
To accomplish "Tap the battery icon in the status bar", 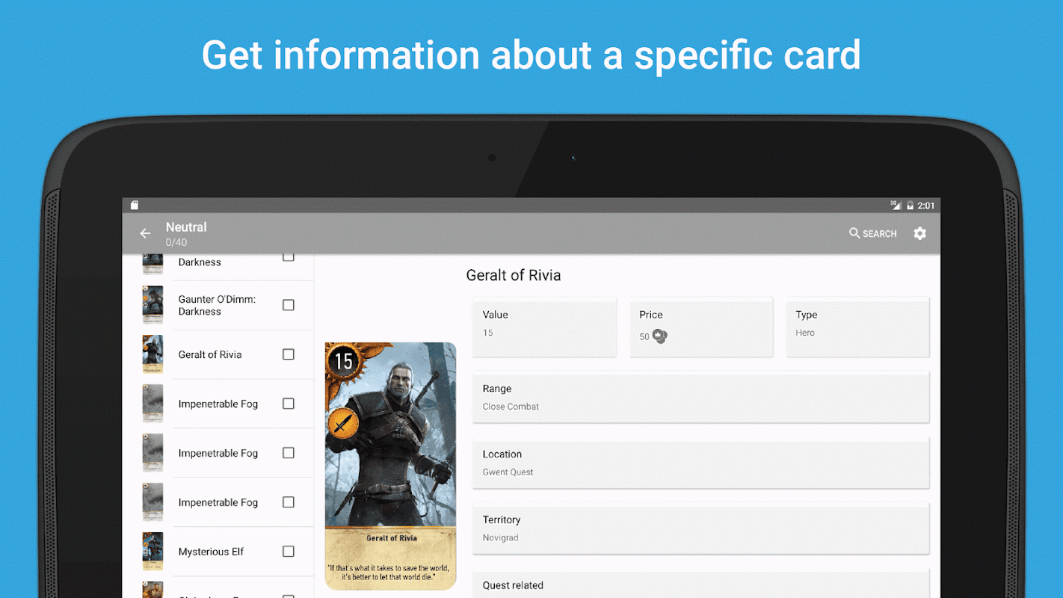I will 910,206.
